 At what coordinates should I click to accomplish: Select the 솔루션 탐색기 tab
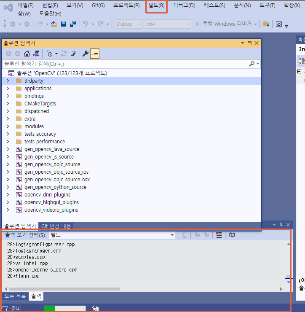coord(20,226)
